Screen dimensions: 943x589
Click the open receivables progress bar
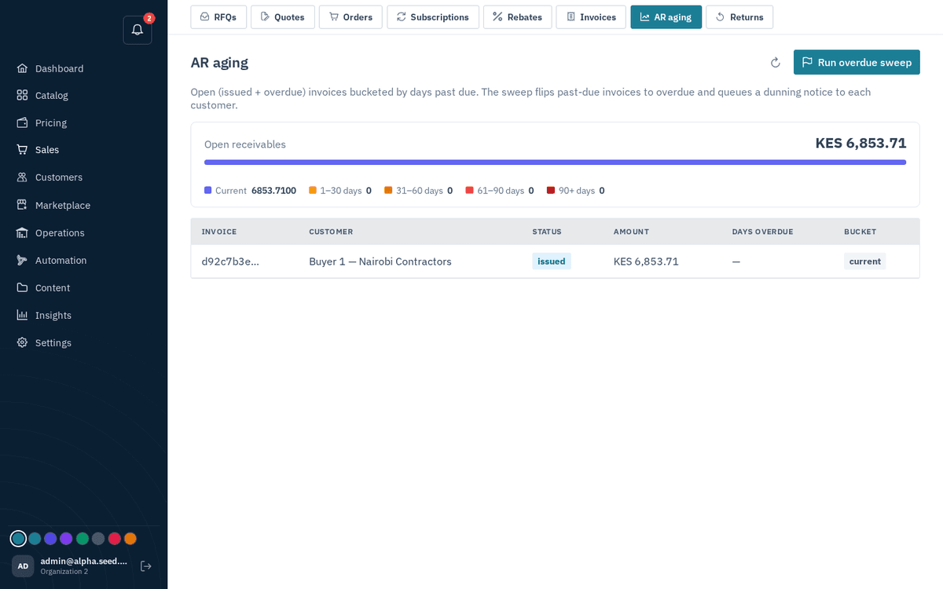(555, 163)
